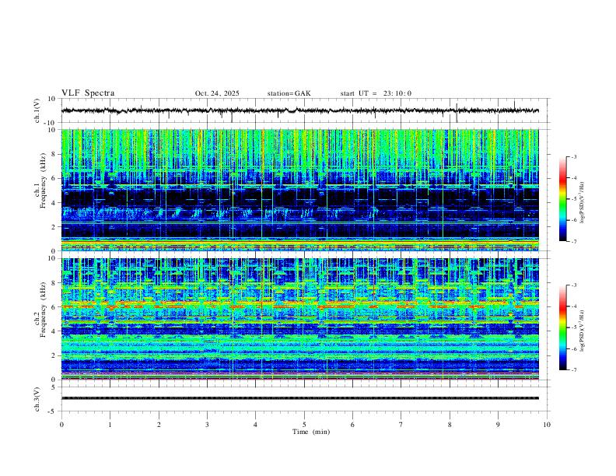This screenshot has height=476, width=616.
Task: Click the 7 minute time axis tick
Action: coord(401,425)
